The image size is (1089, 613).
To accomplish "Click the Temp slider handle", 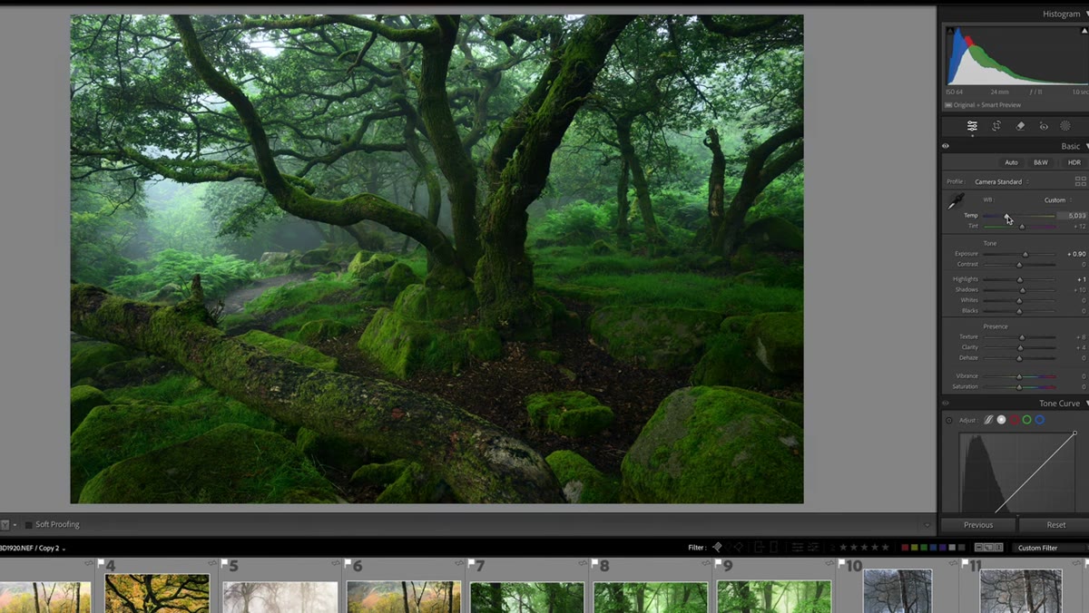I will click(1006, 216).
